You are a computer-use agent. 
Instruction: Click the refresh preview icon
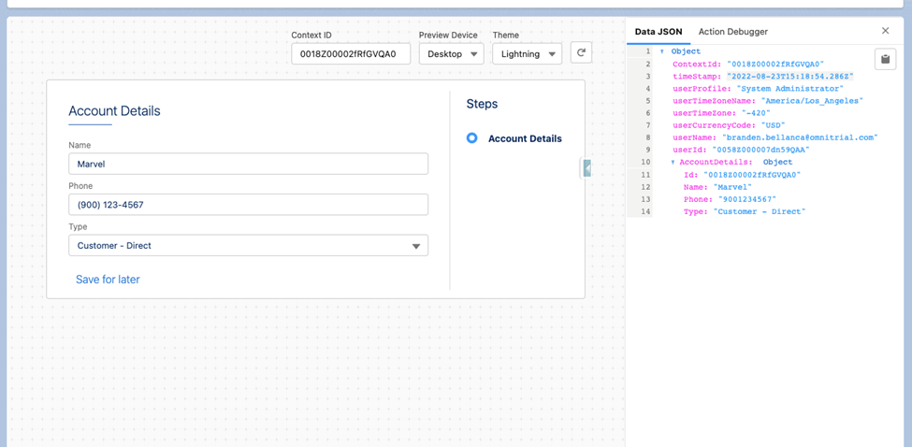pyautogui.click(x=581, y=53)
